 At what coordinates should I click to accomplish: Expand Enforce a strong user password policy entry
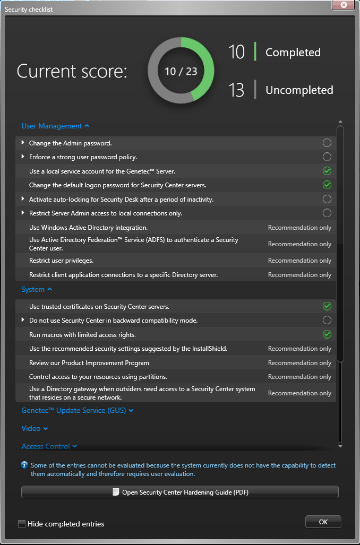23,157
